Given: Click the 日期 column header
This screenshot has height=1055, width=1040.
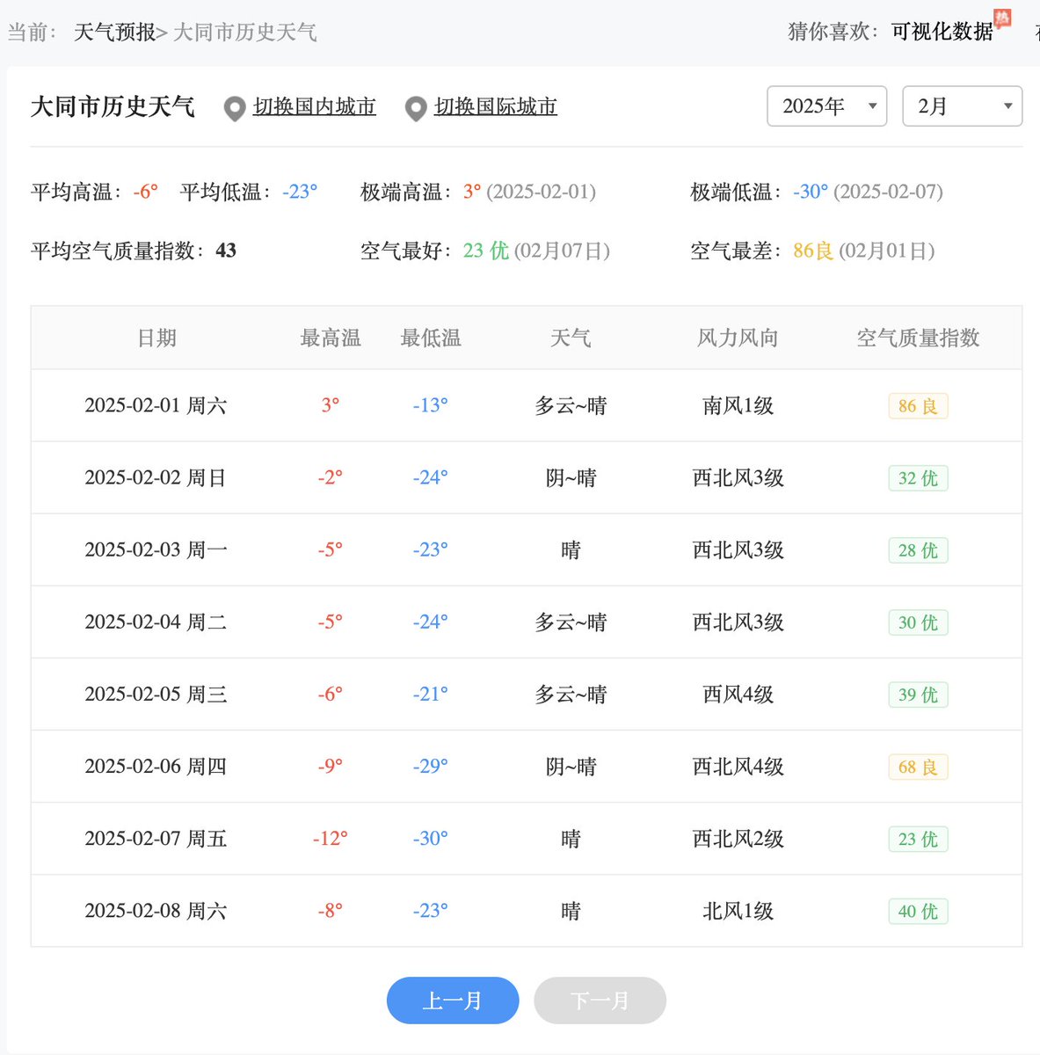Looking at the screenshot, I should coord(157,338).
